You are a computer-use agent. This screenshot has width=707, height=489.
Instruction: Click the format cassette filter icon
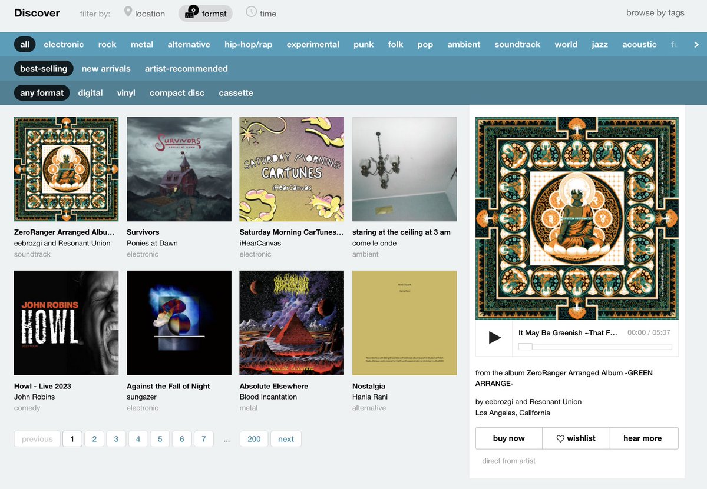[x=191, y=12]
